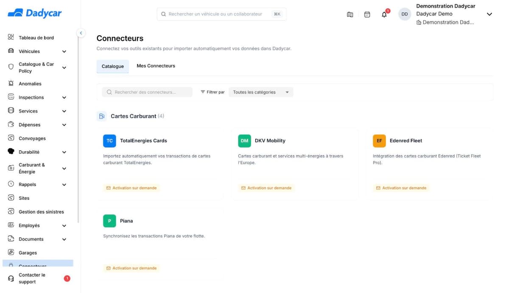The image size is (509, 293).
Task: Expand the Durabilité chevron
Action: point(64,152)
